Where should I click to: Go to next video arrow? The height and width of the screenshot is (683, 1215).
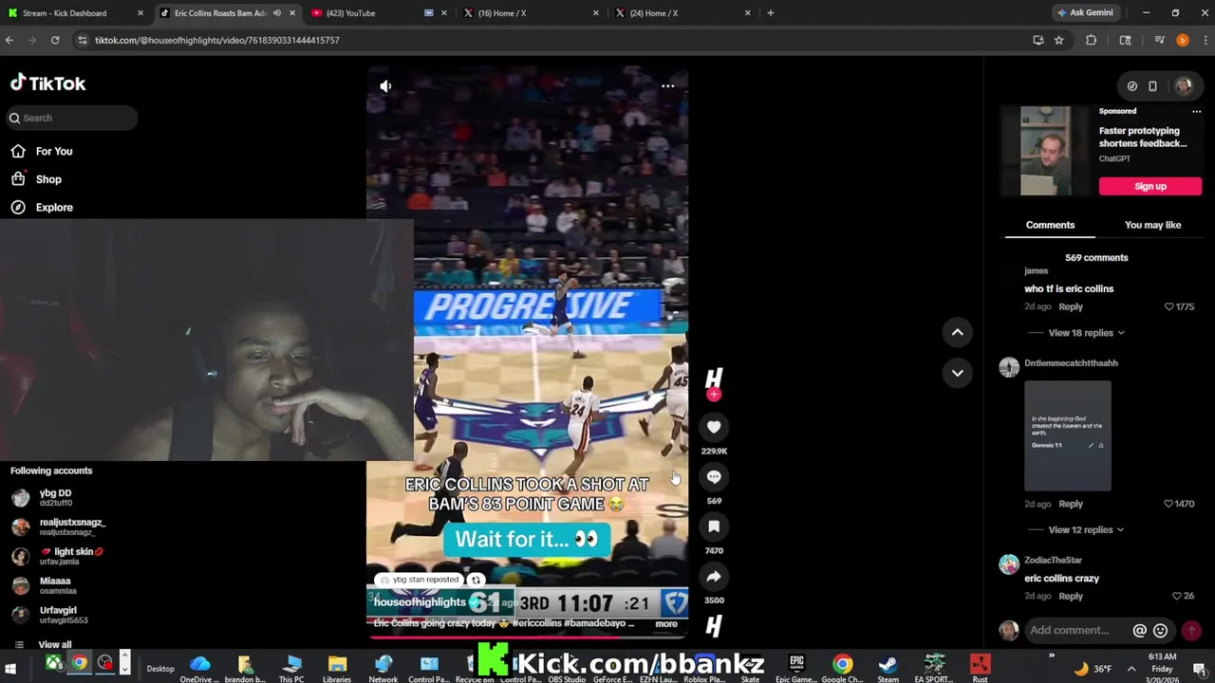pos(957,373)
